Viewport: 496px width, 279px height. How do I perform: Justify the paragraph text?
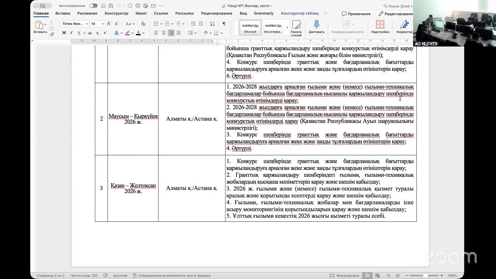coord(179,33)
